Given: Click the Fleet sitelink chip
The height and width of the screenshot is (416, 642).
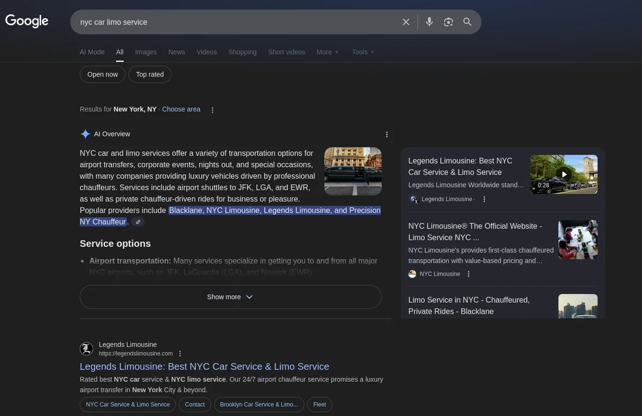Looking at the screenshot, I should (x=319, y=404).
